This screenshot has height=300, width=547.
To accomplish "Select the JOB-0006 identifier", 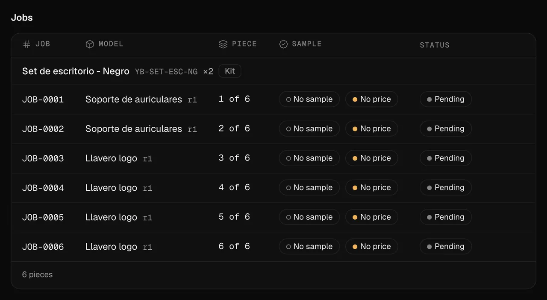I will [x=43, y=247].
